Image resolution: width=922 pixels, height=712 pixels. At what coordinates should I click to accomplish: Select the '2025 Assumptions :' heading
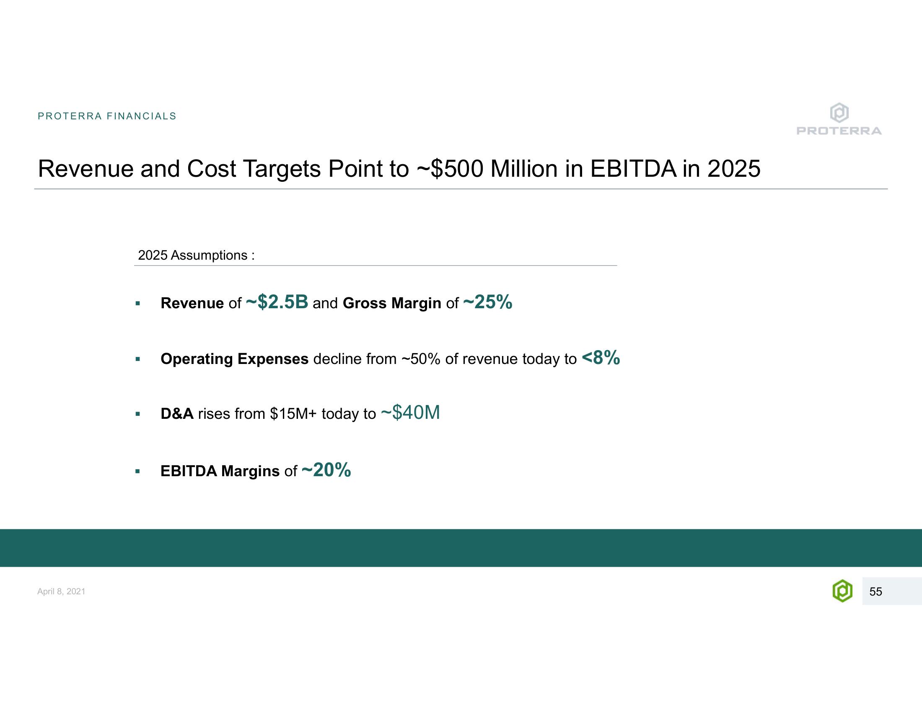pyautogui.click(x=196, y=255)
